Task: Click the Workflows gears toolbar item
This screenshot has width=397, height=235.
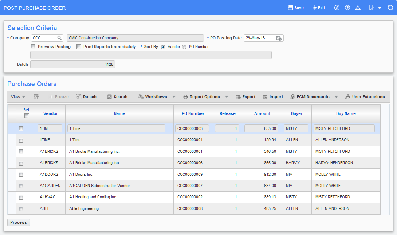Action: click(152, 97)
